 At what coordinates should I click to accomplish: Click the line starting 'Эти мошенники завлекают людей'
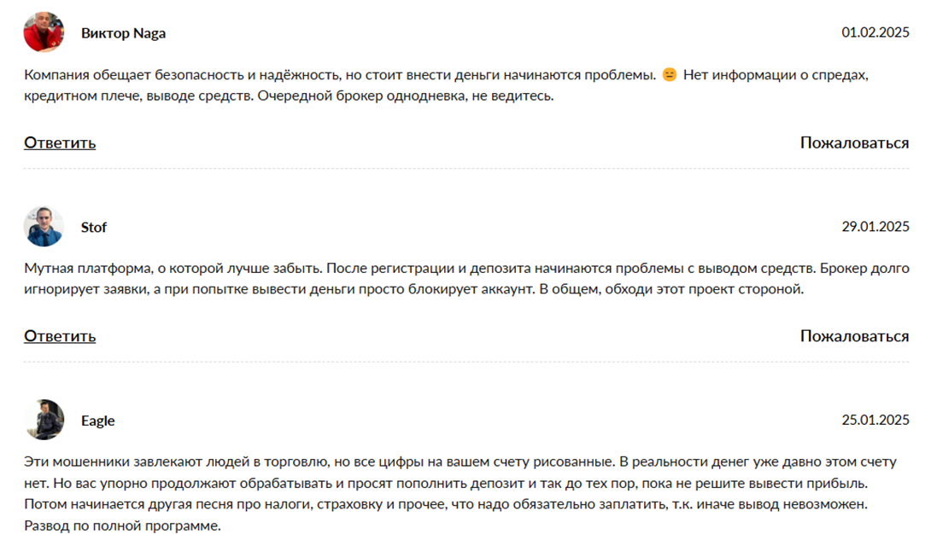tap(460, 461)
